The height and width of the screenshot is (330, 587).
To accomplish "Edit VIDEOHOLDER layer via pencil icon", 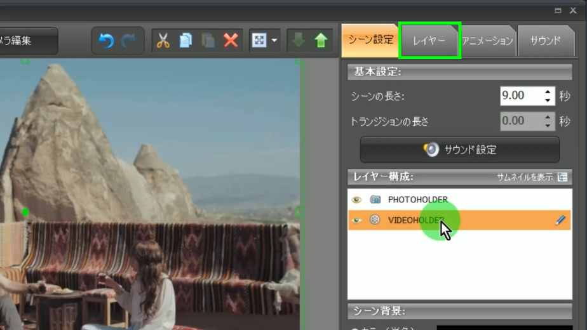I will (x=560, y=220).
